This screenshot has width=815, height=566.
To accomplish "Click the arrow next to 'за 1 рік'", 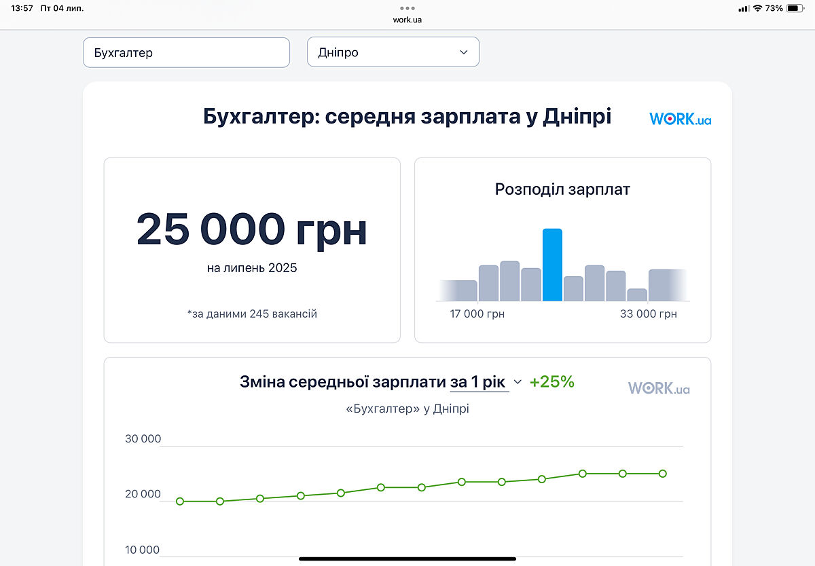I will pyautogui.click(x=518, y=382).
